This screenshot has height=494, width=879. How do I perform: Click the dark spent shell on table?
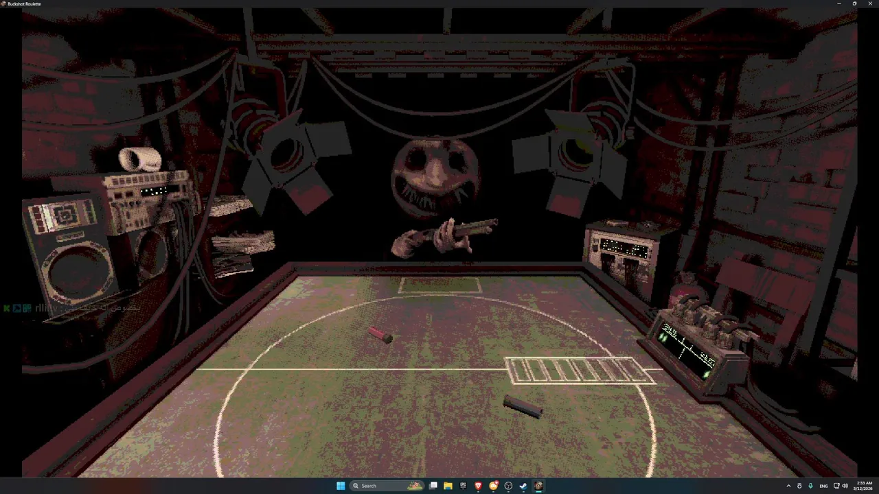point(523,407)
